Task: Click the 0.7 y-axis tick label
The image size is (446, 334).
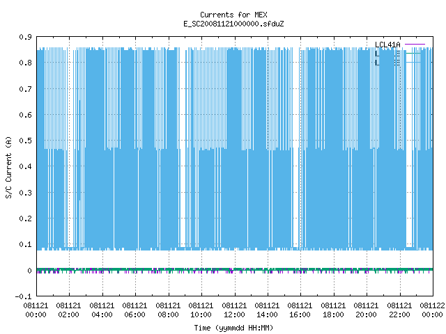Action: pos(25,89)
